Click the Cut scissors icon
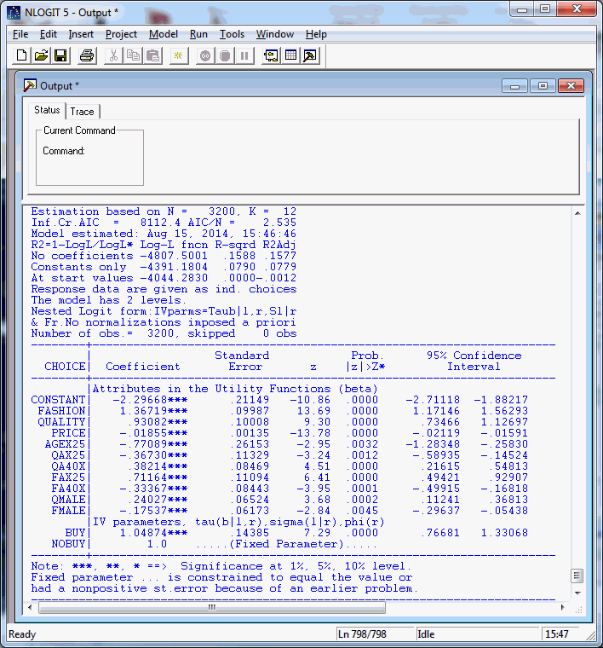603x648 pixels. click(x=113, y=55)
